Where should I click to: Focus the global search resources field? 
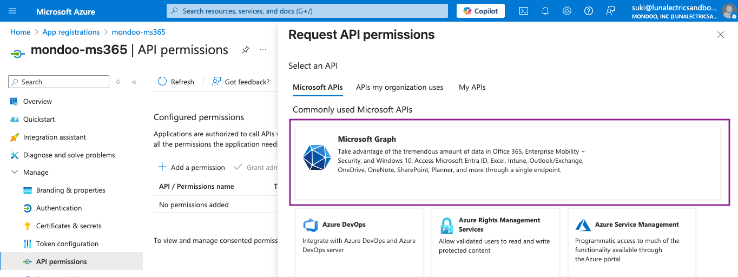(x=307, y=11)
